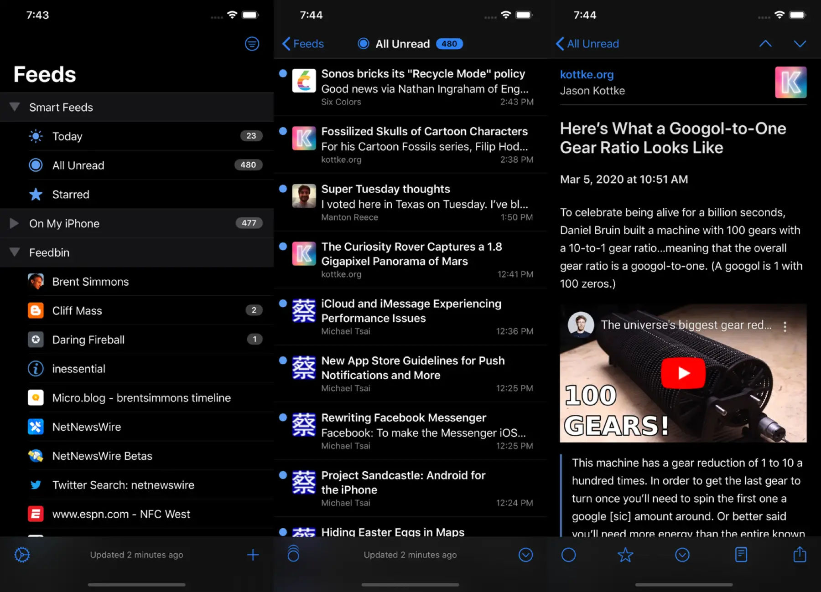
Task: Tap Manton Reece avatar on Super Tuesday article
Action: click(304, 196)
